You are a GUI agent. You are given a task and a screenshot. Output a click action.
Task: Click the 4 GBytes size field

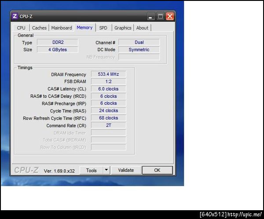58,50
